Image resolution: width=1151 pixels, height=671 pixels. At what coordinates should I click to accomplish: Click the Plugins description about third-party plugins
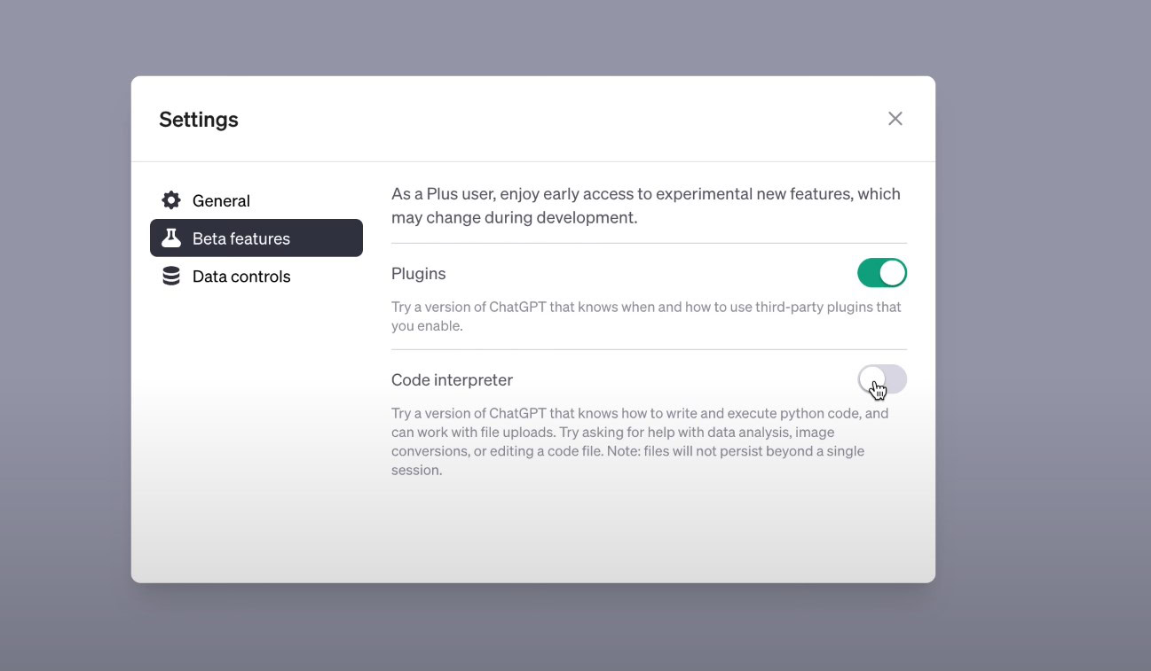tap(645, 316)
